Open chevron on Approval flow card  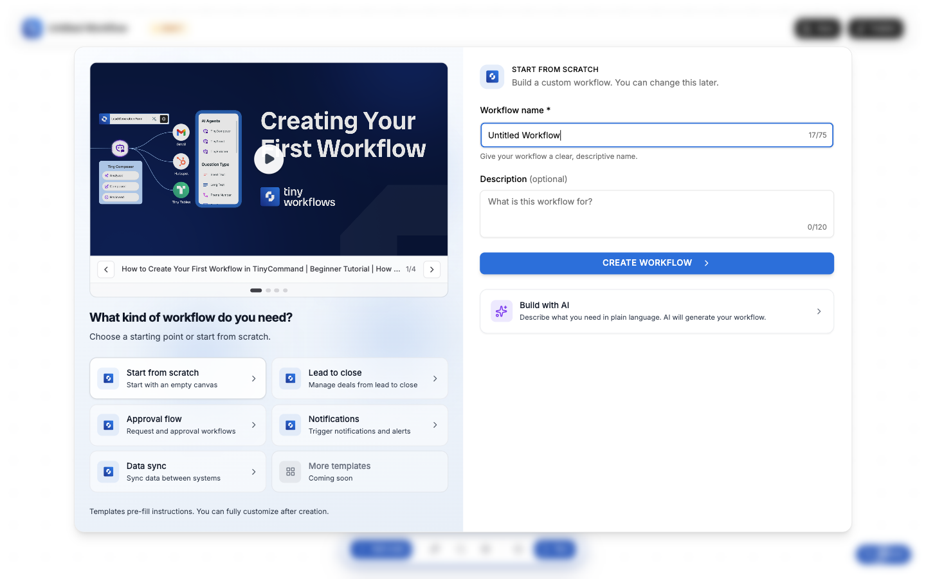[253, 425]
